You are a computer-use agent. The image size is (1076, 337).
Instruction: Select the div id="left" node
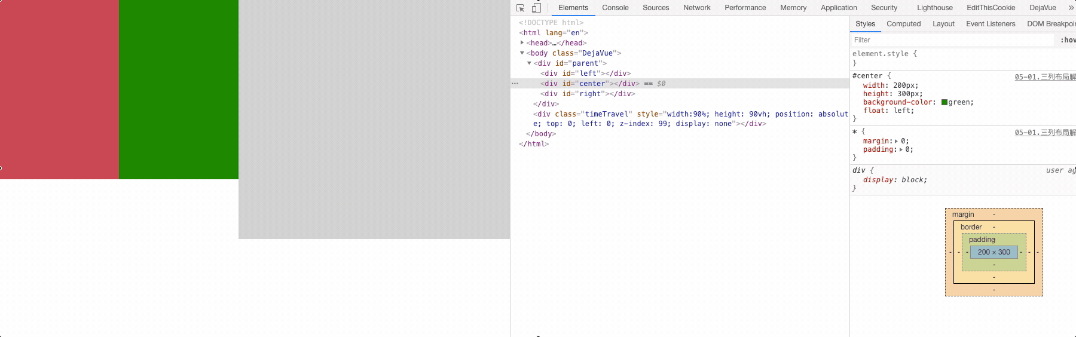585,73
